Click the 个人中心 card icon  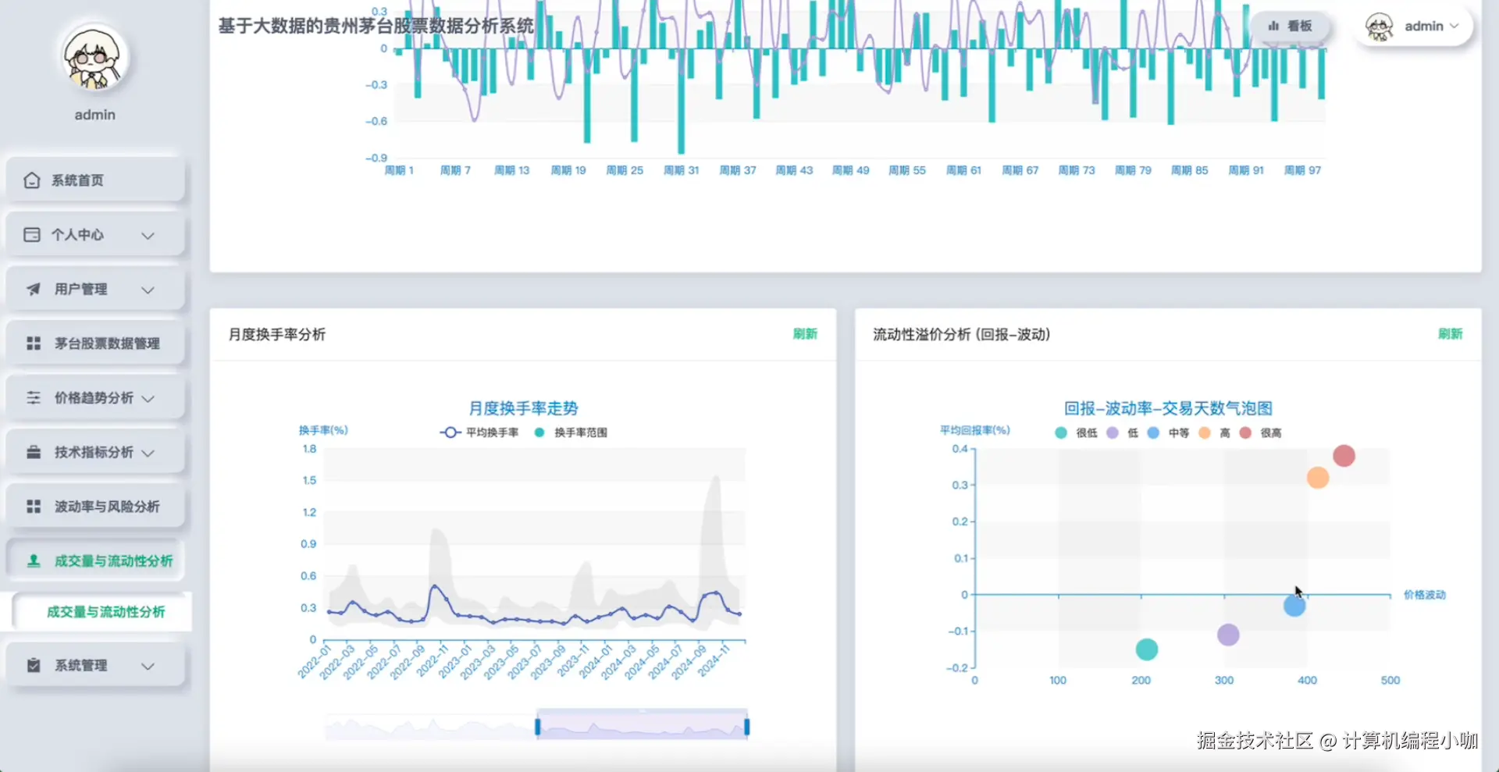pyautogui.click(x=32, y=235)
